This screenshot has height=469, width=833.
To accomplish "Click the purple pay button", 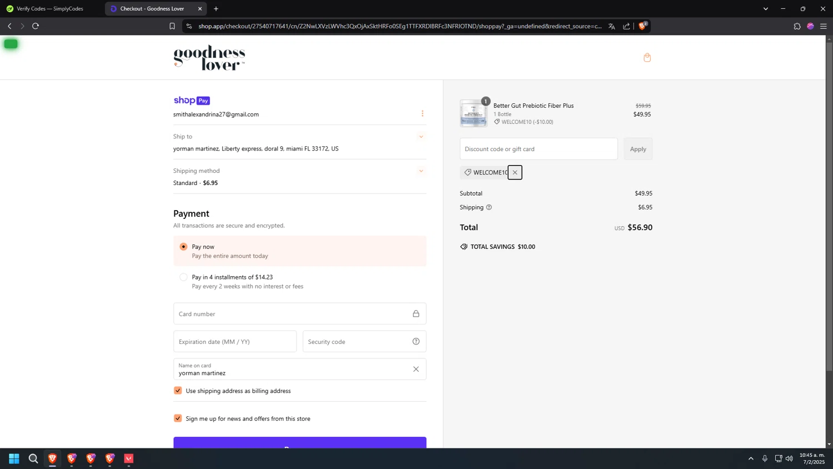I will [300, 443].
